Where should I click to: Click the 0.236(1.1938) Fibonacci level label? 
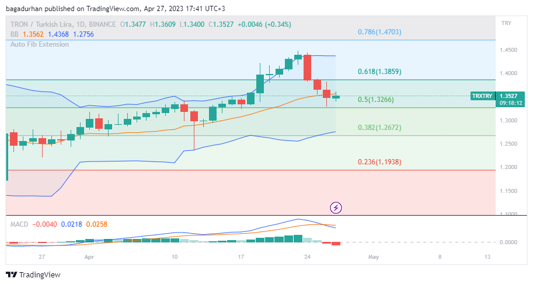tap(379, 162)
